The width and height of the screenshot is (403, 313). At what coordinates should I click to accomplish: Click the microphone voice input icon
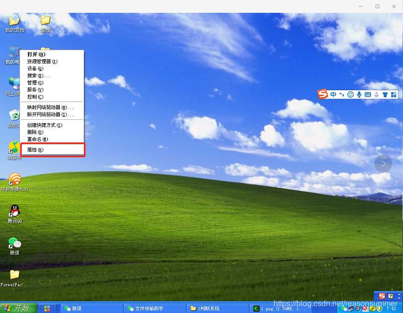(x=359, y=95)
